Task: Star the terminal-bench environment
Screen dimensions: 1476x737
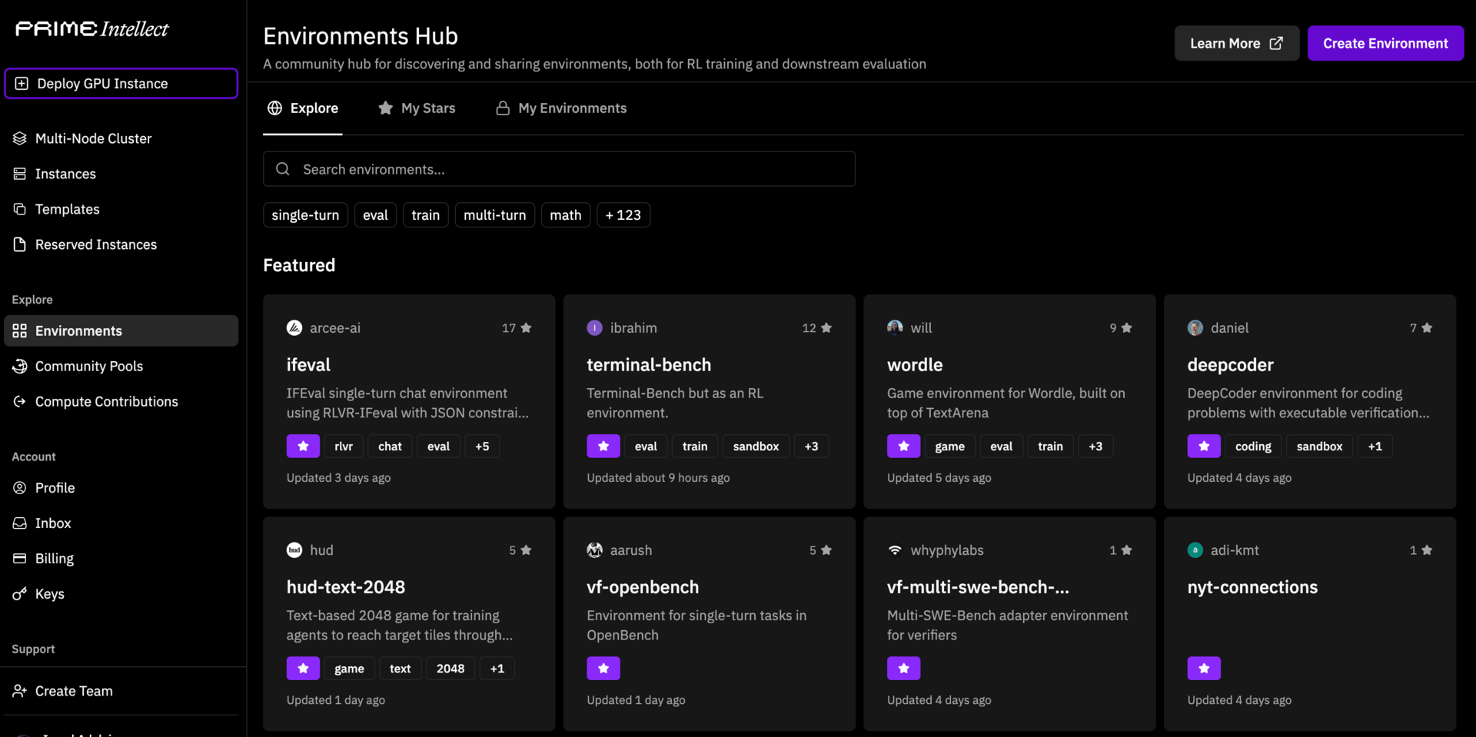Action: (603, 446)
